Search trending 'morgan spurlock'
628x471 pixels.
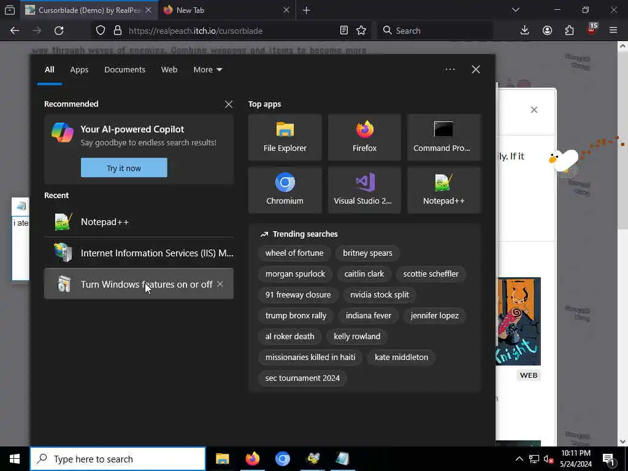point(295,274)
